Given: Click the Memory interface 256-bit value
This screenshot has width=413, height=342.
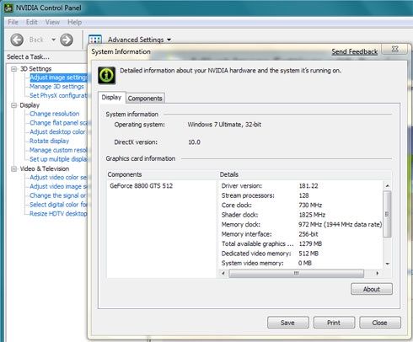Looking at the screenshot, I should click(x=308, y=234).
